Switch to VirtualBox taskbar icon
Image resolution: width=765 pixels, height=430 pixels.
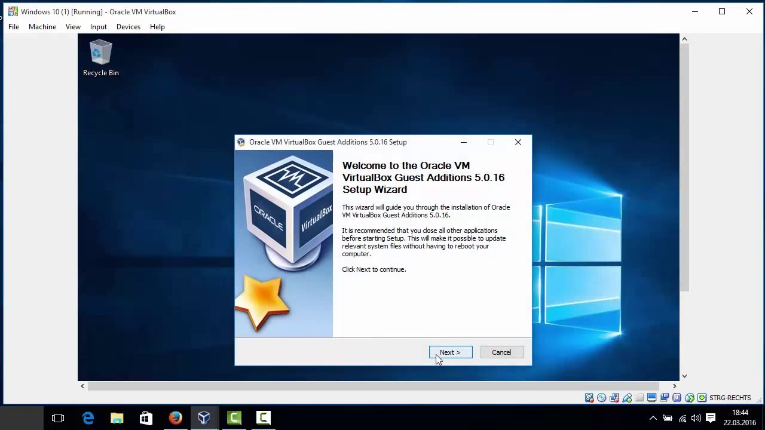coord(204,418)
